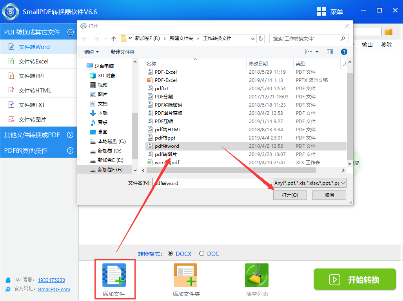Open the blue help question icon

[x=344, y=52]
